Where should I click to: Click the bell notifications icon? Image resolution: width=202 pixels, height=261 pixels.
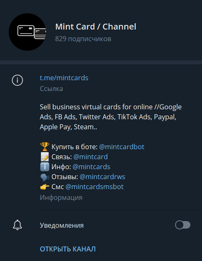pos(17,225)
